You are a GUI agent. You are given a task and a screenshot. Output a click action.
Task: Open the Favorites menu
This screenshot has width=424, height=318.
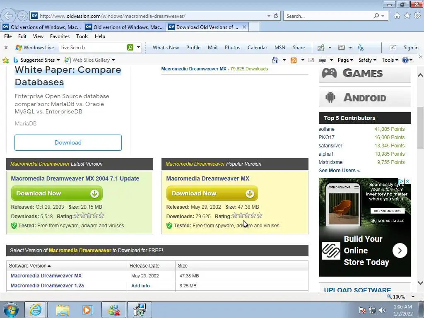pyautogui.click(x=60, y=36)
